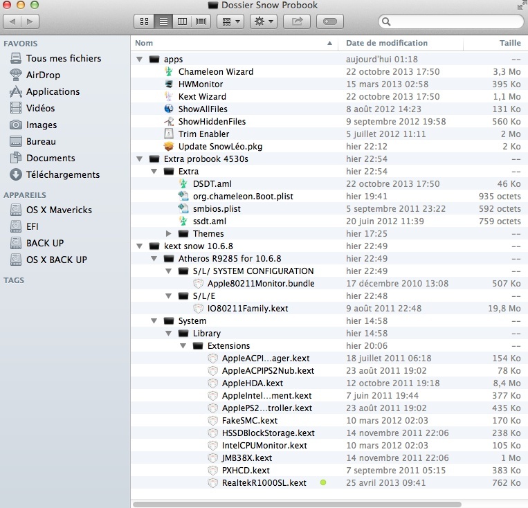Select Kext Wizard app icon

pyautogui.click(x=169, y=97)
